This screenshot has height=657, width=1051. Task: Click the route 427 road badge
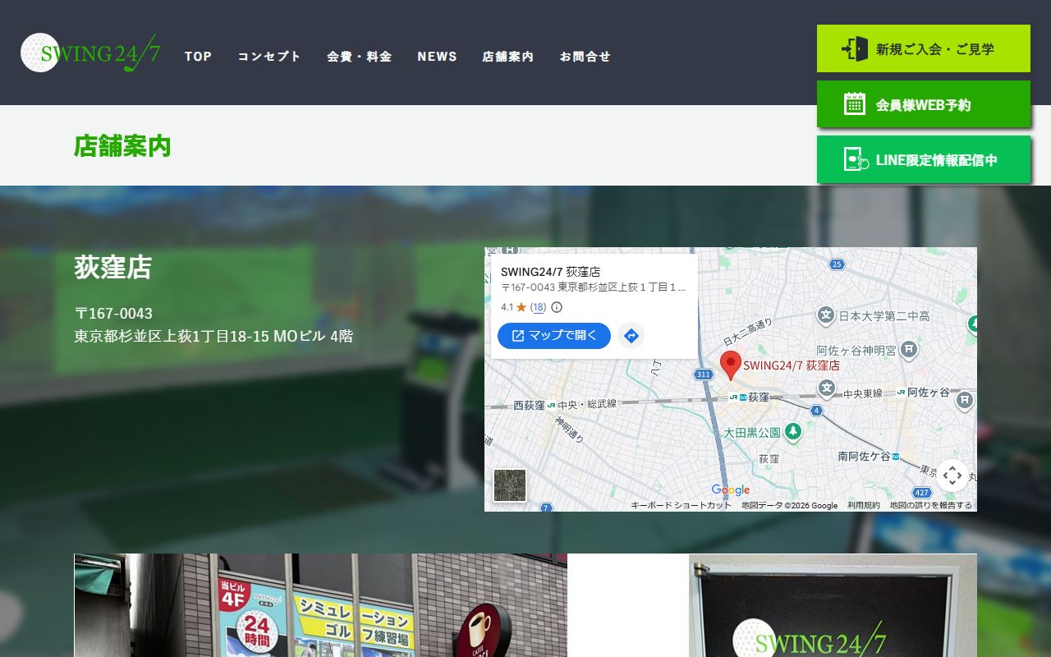[921, 493]
